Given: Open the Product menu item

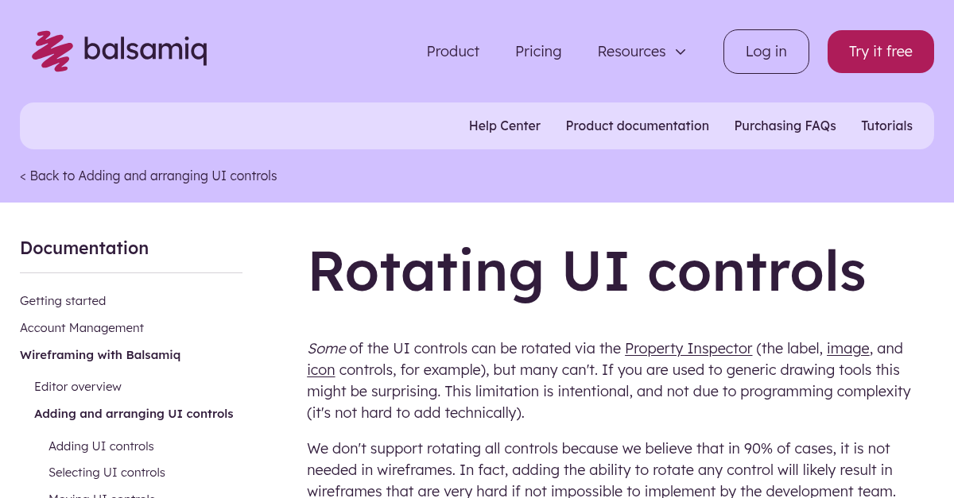Looking at the screenshot, I should point(452,51).
